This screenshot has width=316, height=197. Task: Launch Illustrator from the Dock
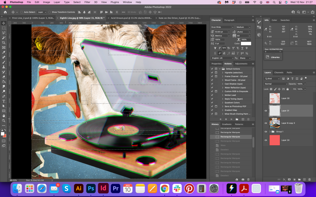coord(78,188)
